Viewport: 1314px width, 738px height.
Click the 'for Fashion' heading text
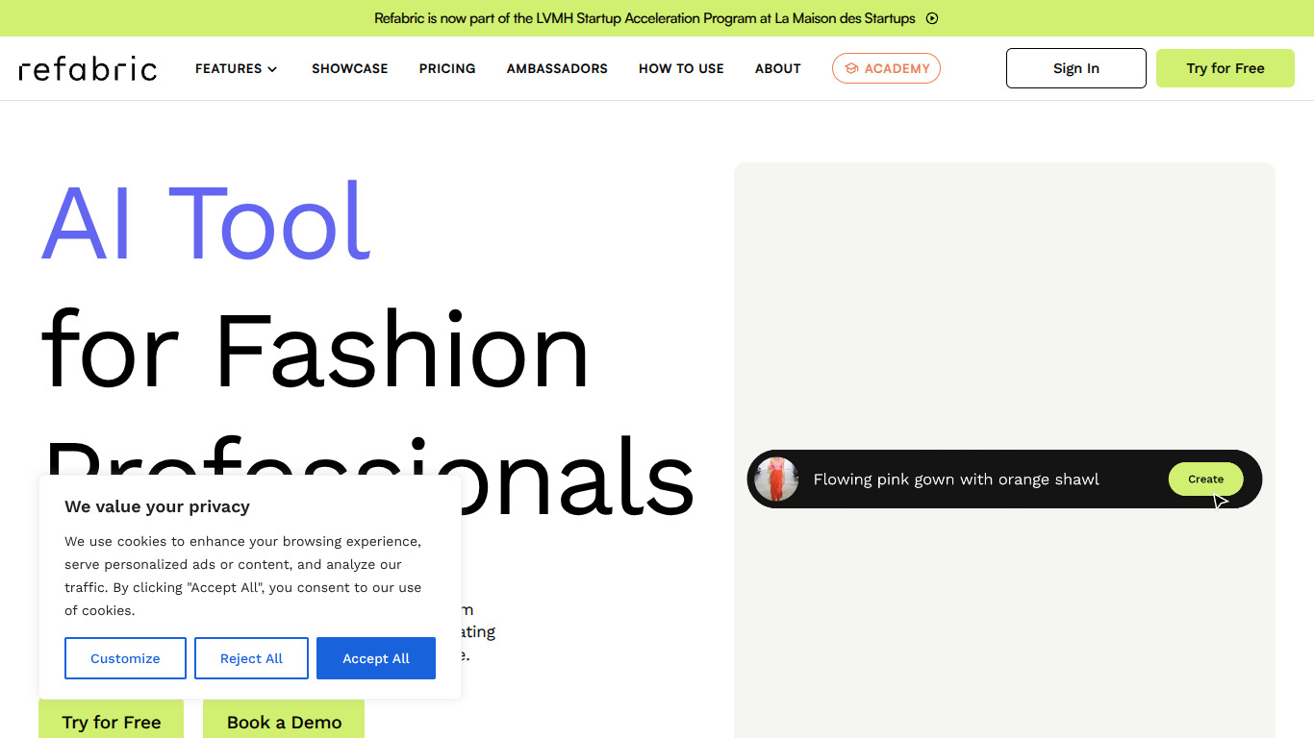click(315, 351)
